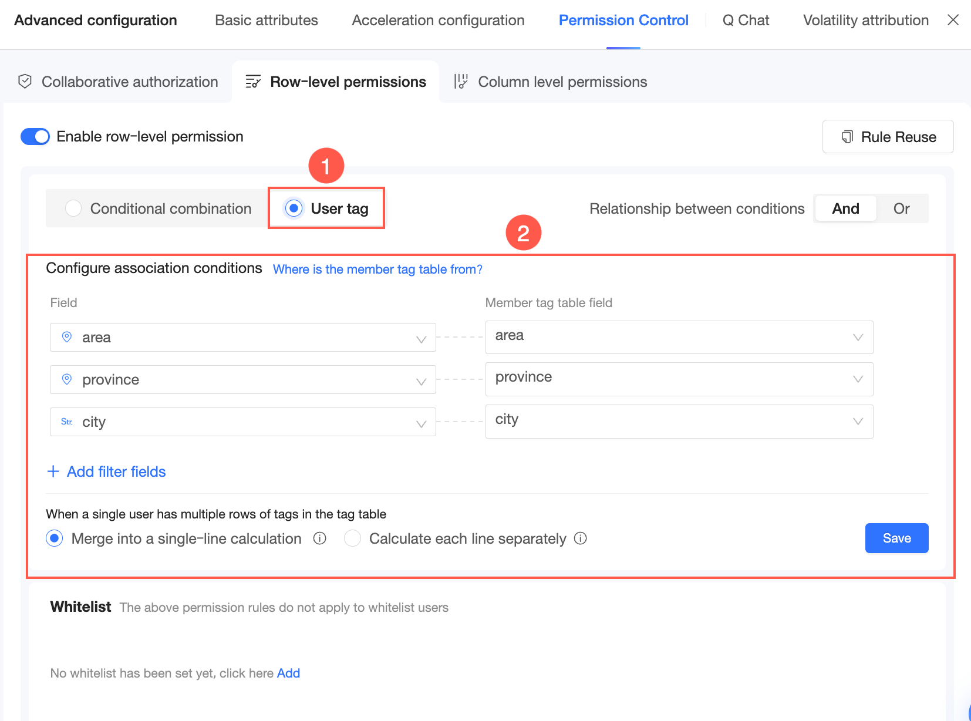Image resolution: width=971 pixels, height=721 pixels.
Task: Switch to Acceleration configuration tab
Action: pos(438,21)
